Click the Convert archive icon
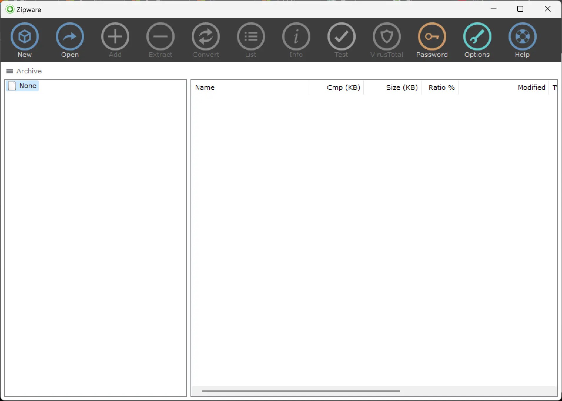The height and width of the screenshot is (401, 562). (206, 36)
